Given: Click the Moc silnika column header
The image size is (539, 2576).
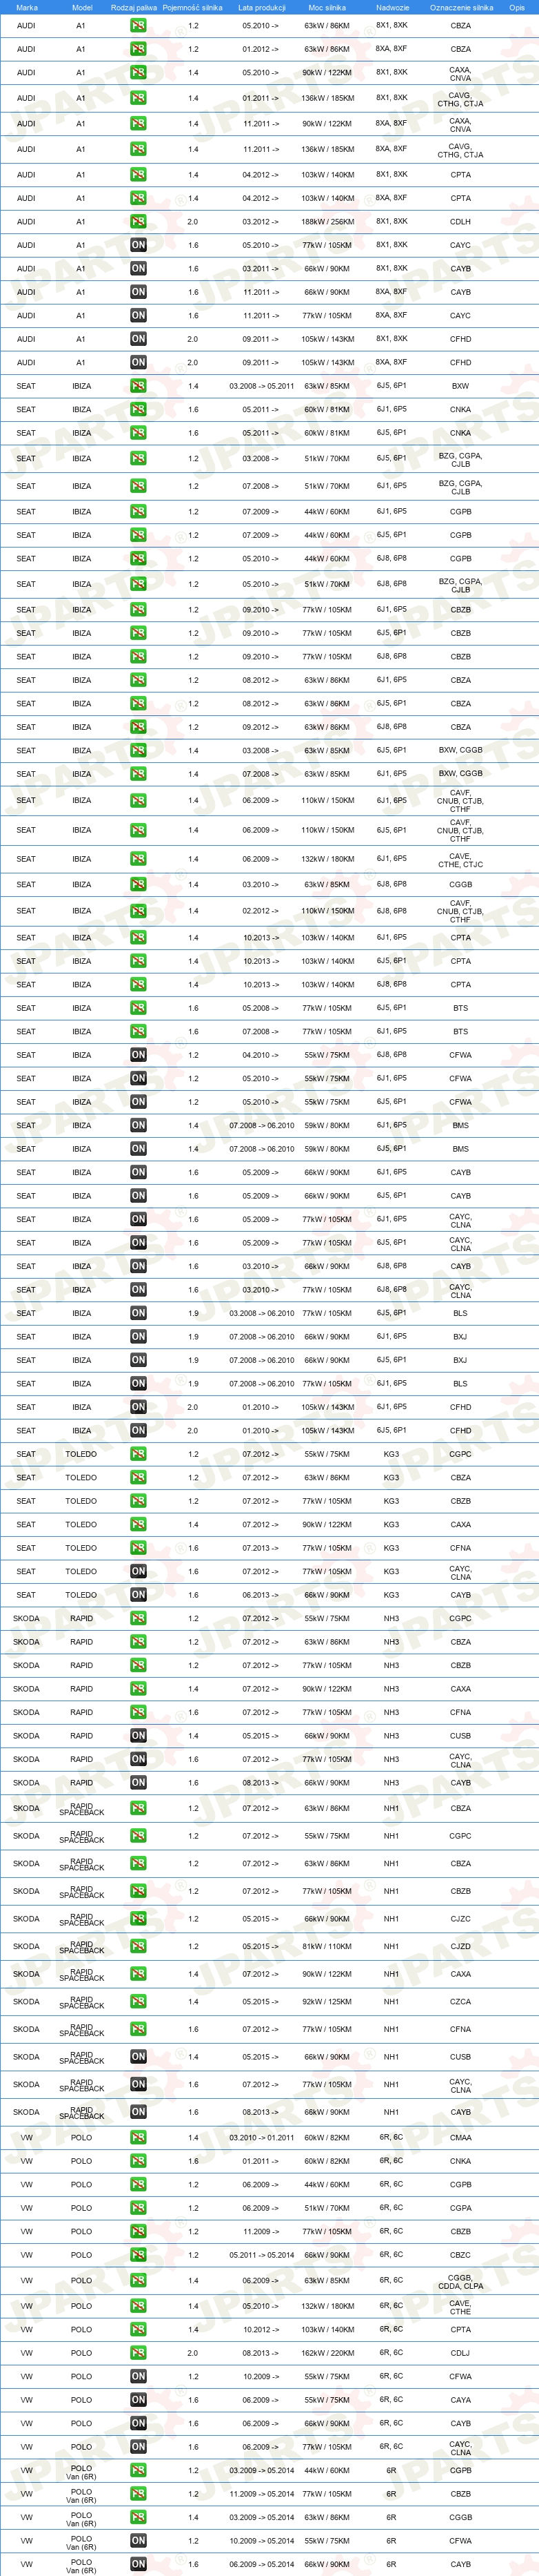Looking at the screenshot, I should click(327, 7).
